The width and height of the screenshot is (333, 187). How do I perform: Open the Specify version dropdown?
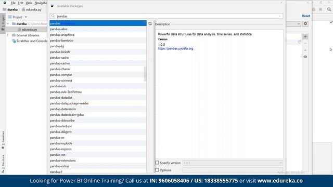point(233,163)
